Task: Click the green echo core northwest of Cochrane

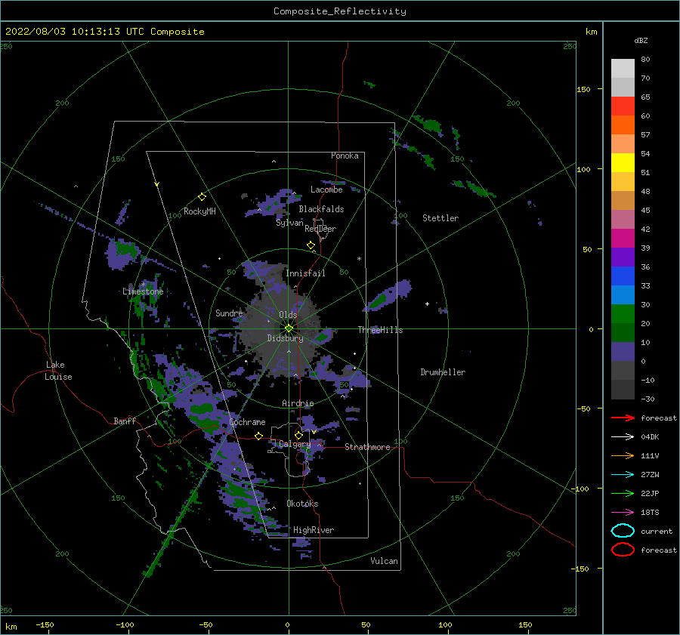Action: pyautogui.click(x=202, y=408)
